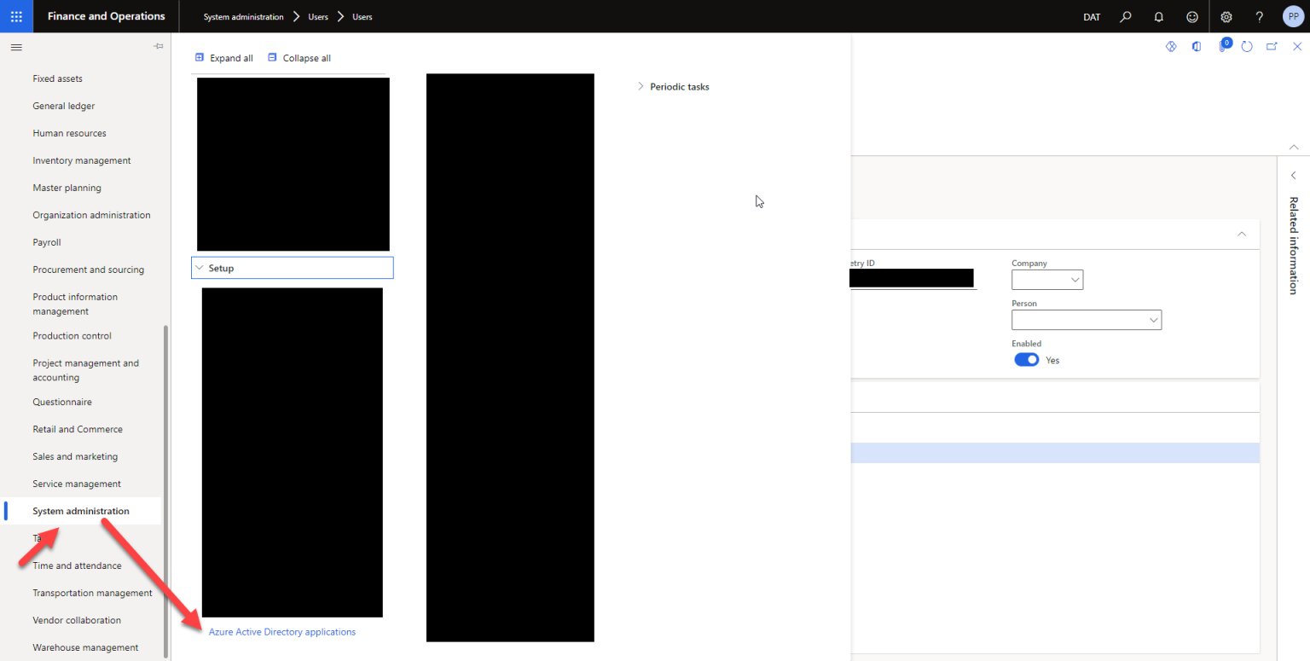Select the highlighted row in the grid
This screenshot has height=661, width=1310.
1055,453
